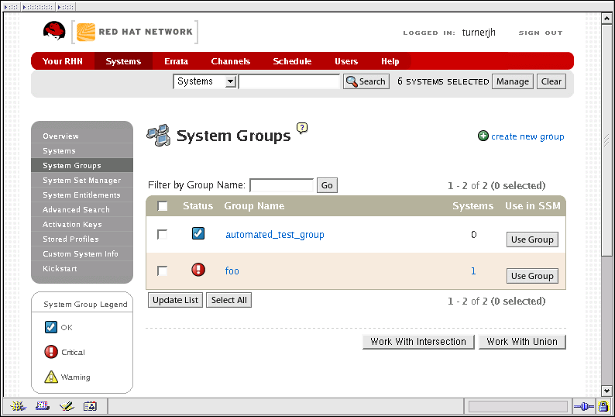Click the Update List button

175,300
